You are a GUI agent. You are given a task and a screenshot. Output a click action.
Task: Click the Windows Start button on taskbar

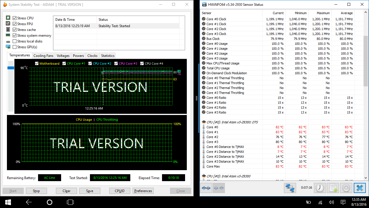pyautogui.click(x=8, y=202)
